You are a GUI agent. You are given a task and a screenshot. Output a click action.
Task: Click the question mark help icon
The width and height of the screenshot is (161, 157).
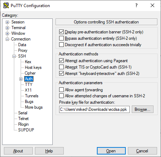(136, 5)
